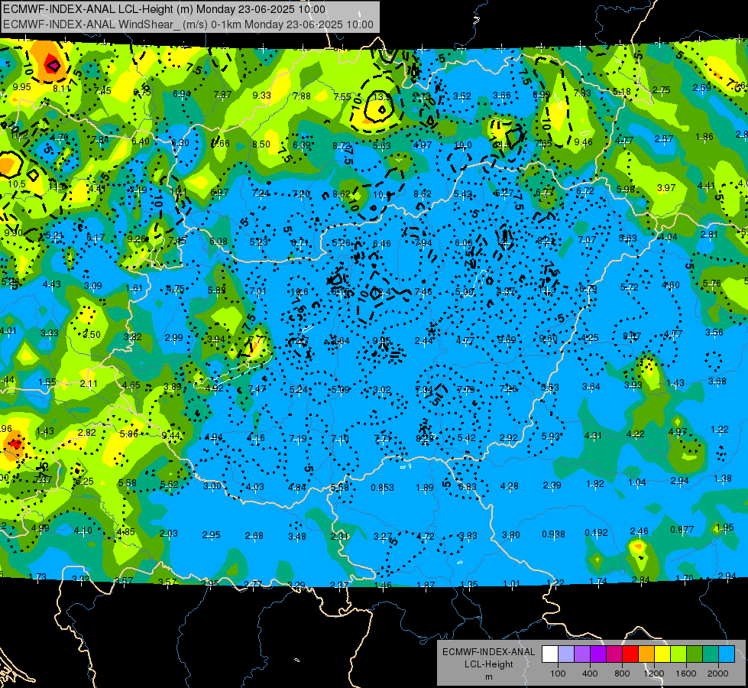
Task: Click the yellow legend swatch
Action: pos(662,654)
